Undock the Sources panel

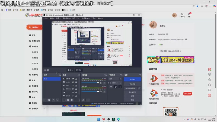coord(79,75)
